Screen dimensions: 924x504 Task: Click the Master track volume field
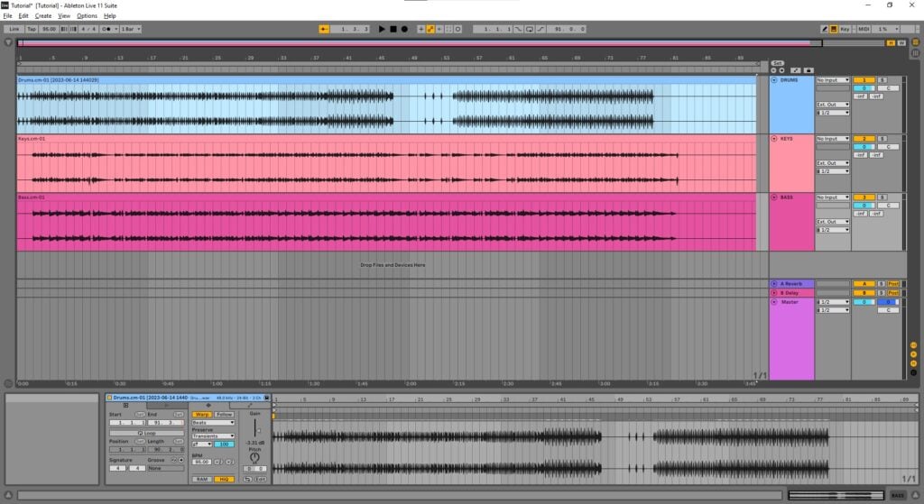[x=864, y=302]
